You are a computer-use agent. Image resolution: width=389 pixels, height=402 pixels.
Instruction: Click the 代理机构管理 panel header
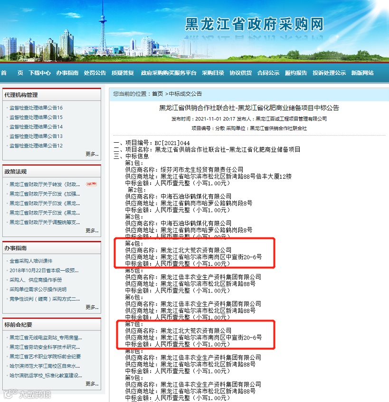[x=52, y=95]
